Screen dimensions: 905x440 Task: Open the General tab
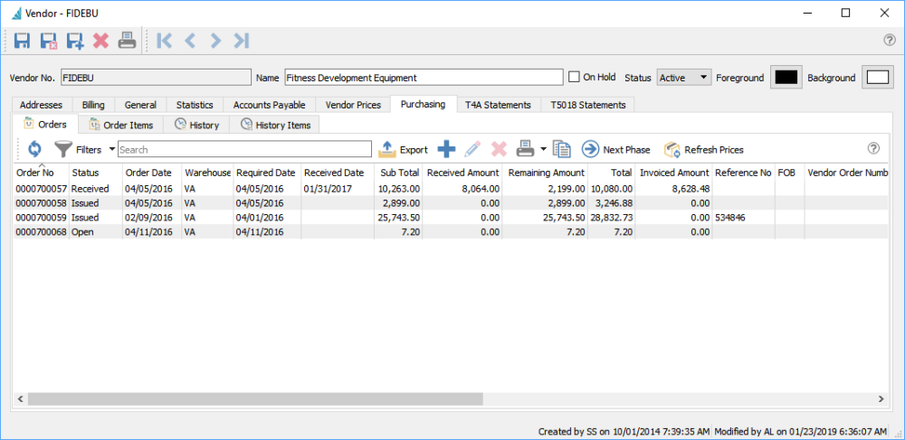tap(140, 105)
